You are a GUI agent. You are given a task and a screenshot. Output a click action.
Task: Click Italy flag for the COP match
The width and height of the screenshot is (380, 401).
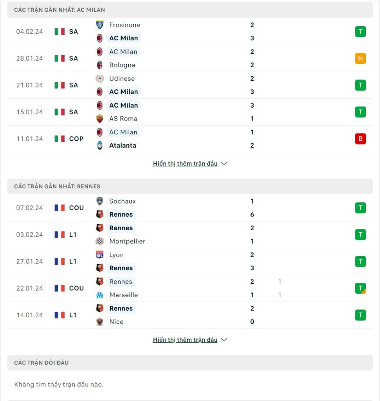(x=59, y=139)
